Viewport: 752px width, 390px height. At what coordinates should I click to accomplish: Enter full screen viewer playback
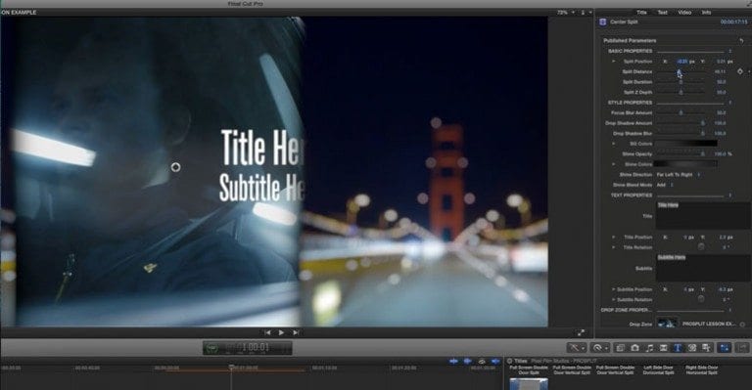click(x=581, y=332)
